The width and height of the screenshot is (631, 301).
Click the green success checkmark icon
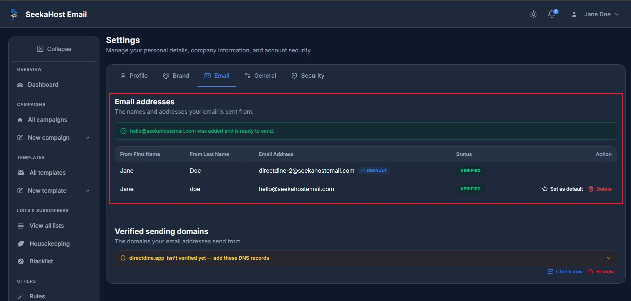123,131
